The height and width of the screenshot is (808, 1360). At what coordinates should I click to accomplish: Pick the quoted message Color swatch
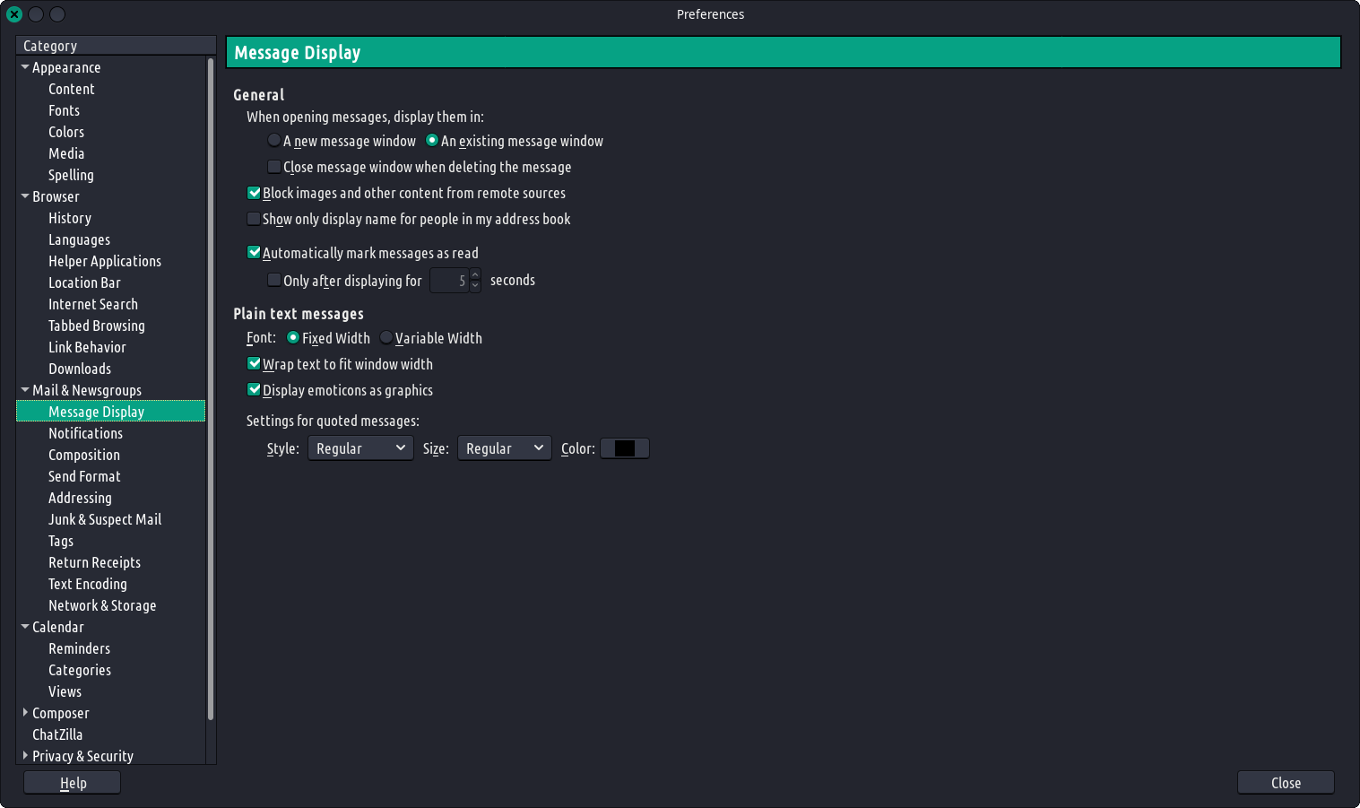(x=625, y=448)
